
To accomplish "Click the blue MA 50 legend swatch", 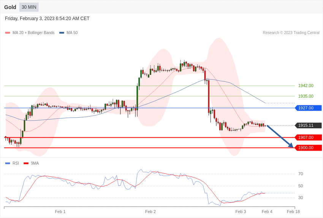I will coord(62,33).
